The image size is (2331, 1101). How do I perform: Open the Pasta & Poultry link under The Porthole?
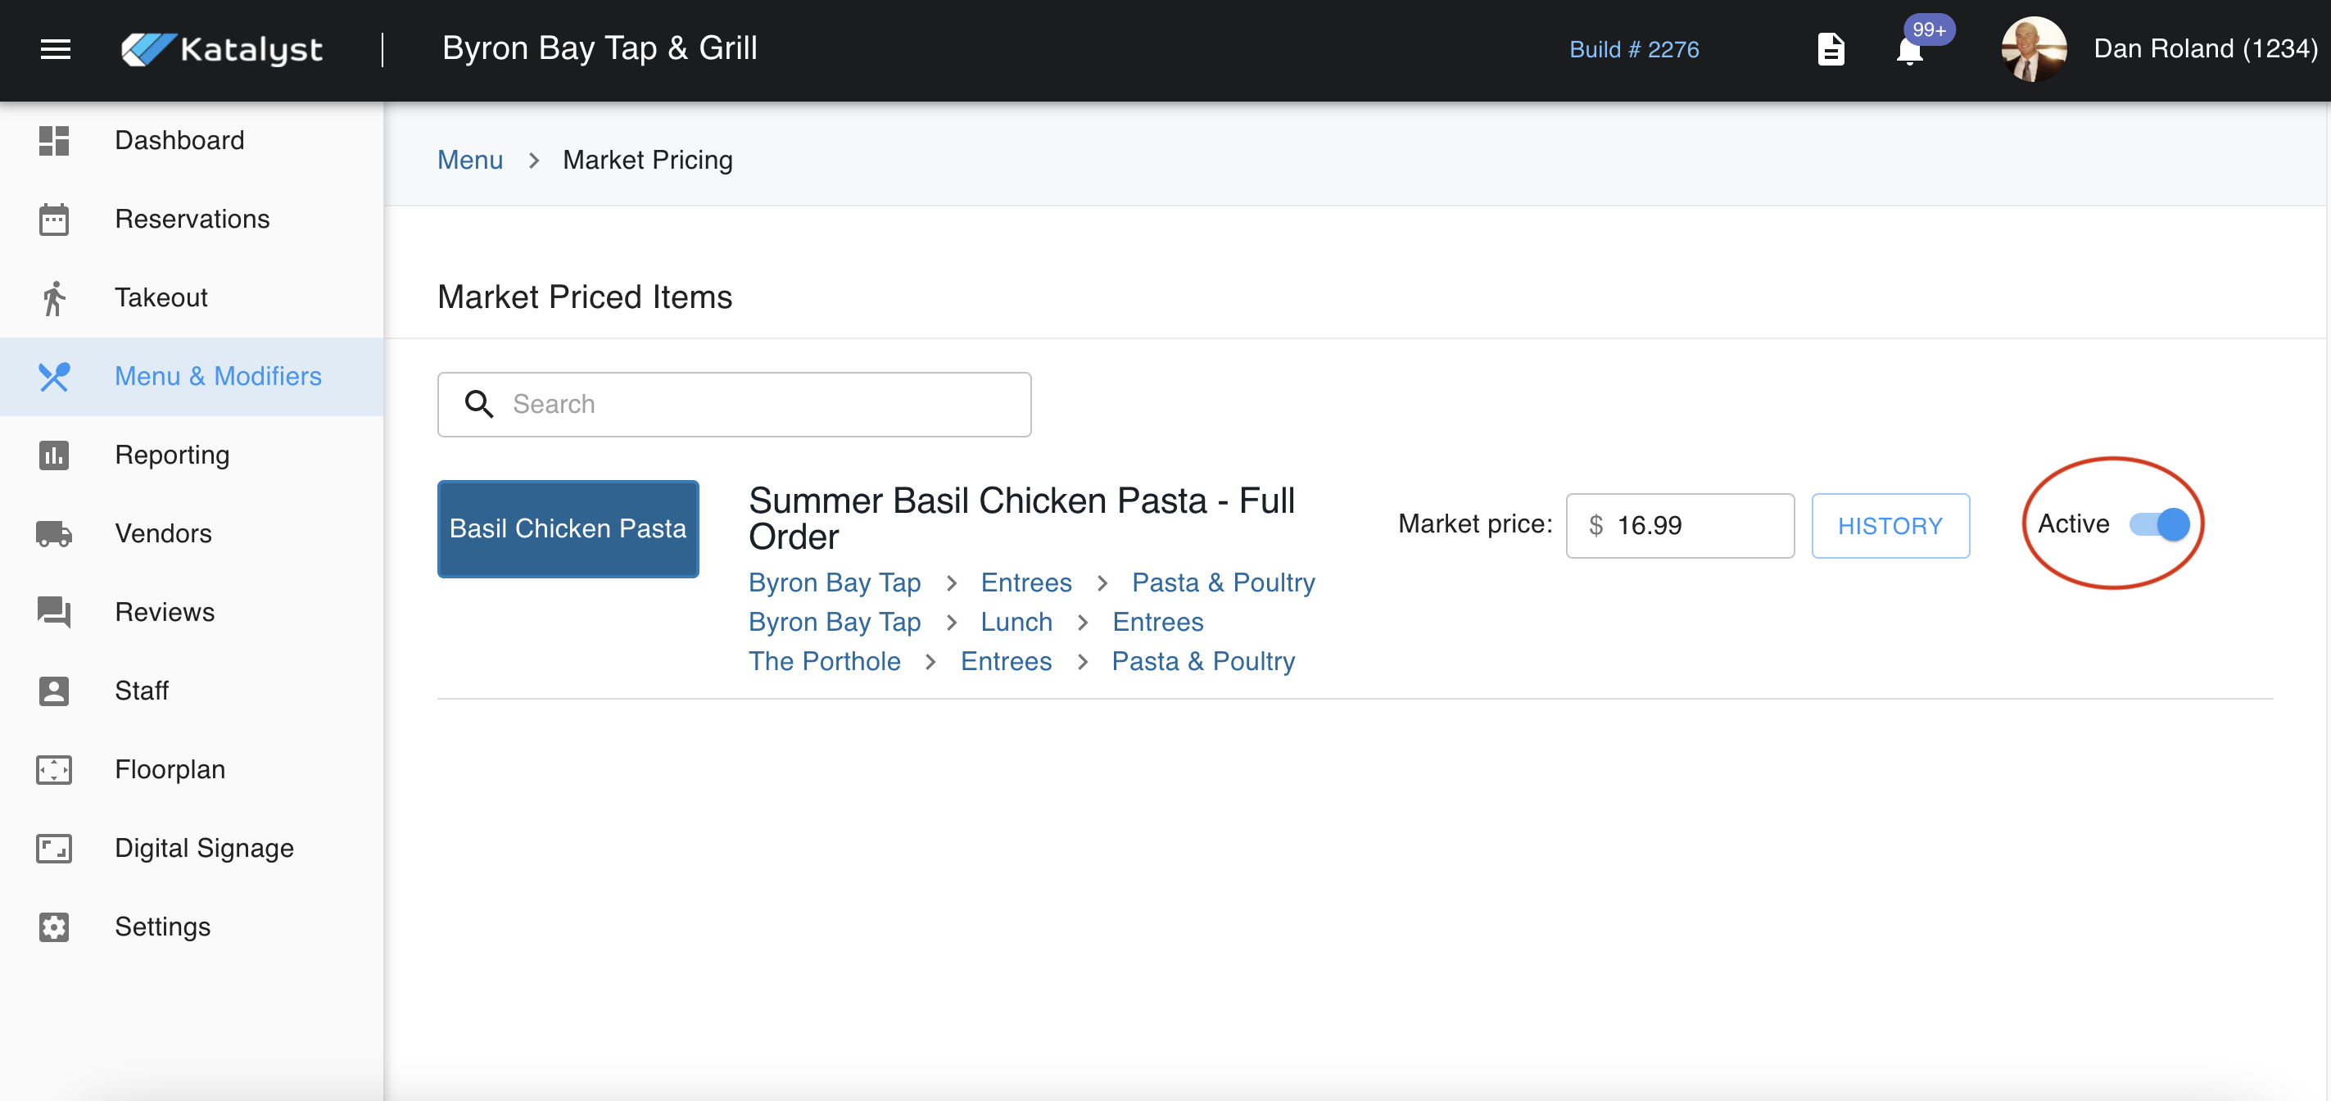click(1202, 661)
